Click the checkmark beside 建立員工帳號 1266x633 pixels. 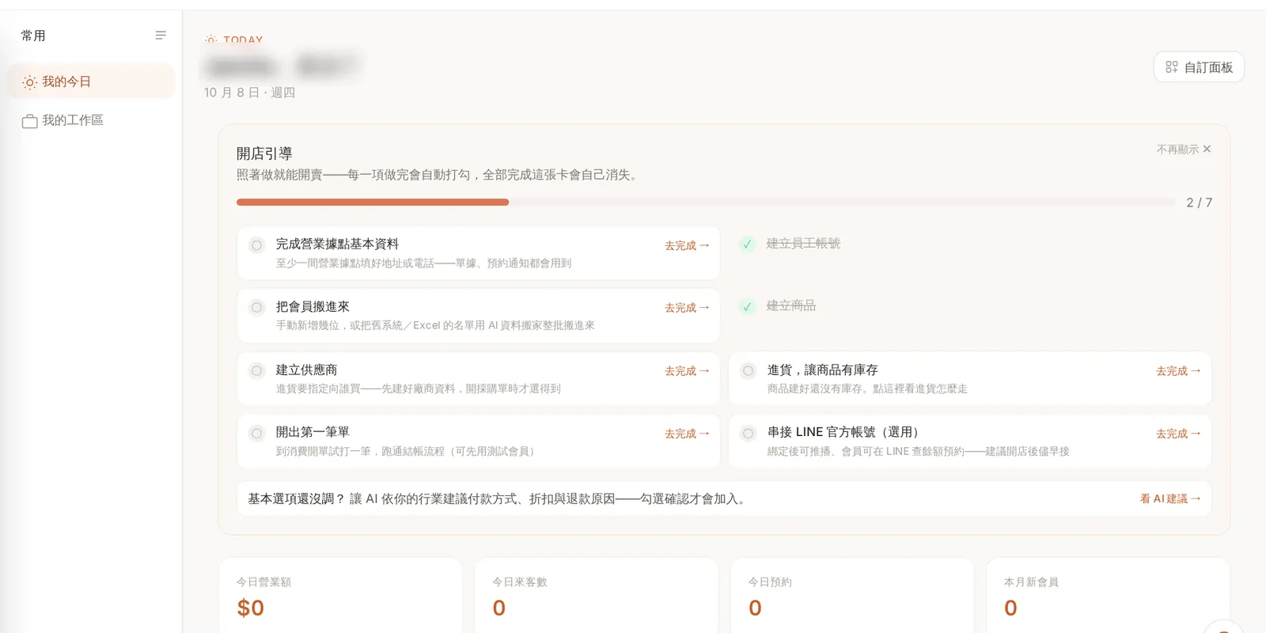click(747, 244)
